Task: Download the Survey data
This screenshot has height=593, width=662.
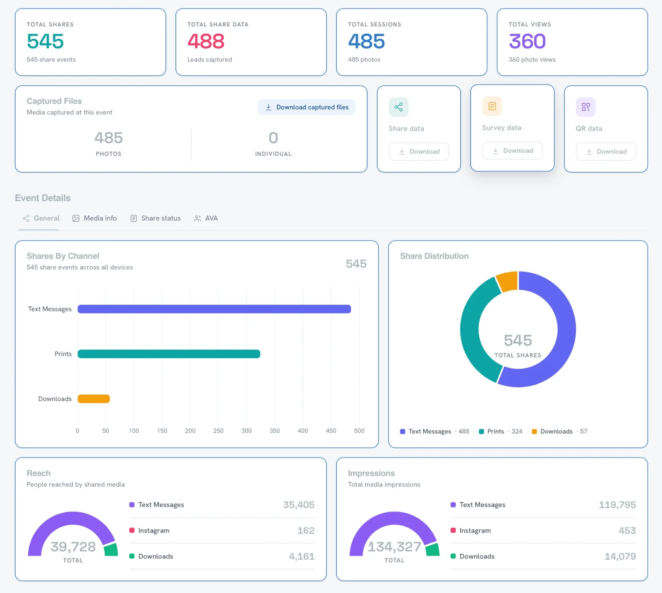Action: (x=512, y=151)
